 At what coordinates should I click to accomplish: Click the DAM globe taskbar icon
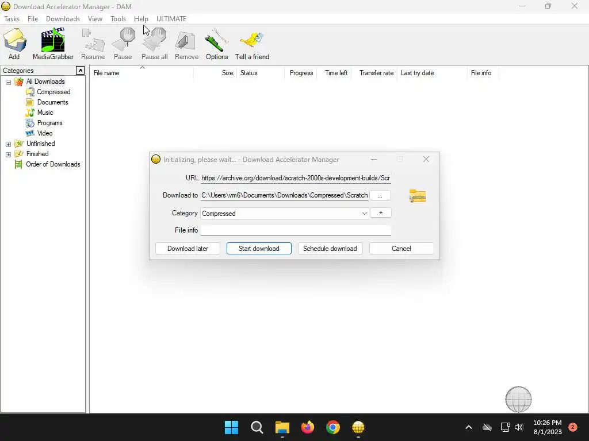pyautogui.click(x=358, y=427)
